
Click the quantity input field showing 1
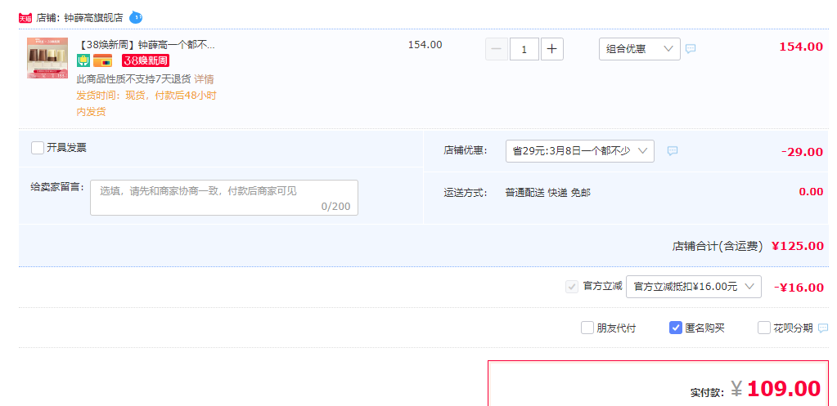coord(524,49)
